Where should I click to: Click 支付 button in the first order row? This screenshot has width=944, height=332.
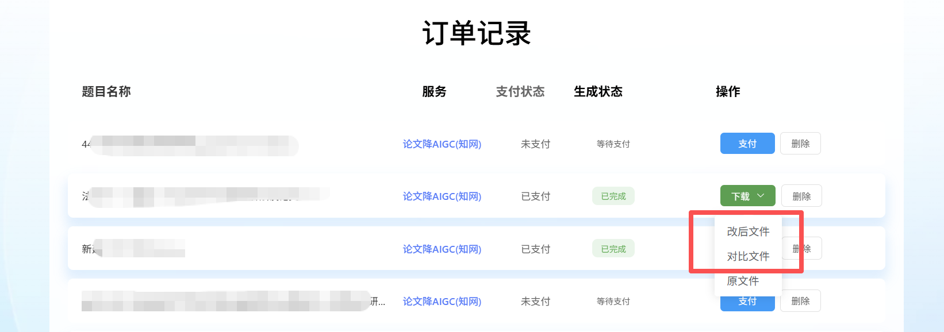tap(747, 144)
